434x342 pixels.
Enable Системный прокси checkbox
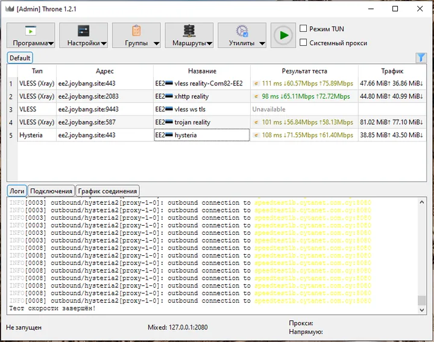click(x=303, y=43)
